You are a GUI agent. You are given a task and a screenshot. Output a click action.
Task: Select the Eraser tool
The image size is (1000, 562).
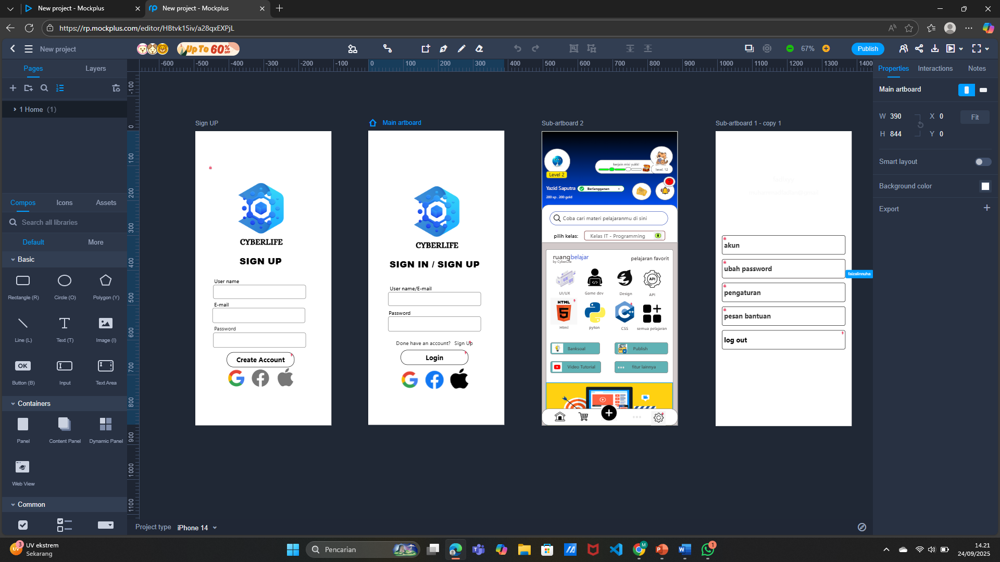click(479, 48)
